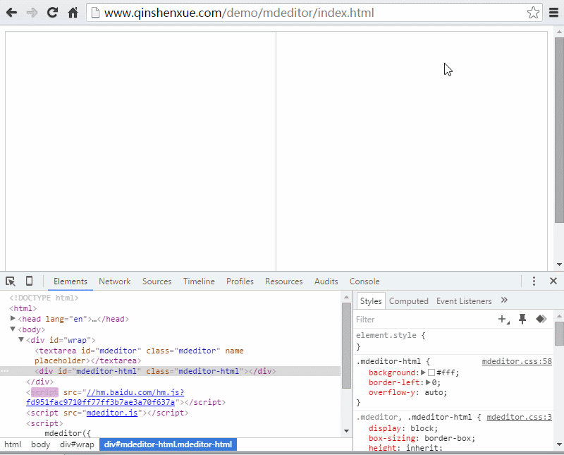564x455 pixels.
Task: Select the textarea id="mdeditor" node
Action: coord(139,356)
